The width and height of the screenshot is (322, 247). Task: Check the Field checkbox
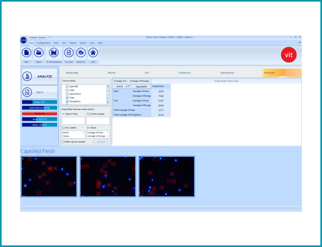(x=67, y=90)
